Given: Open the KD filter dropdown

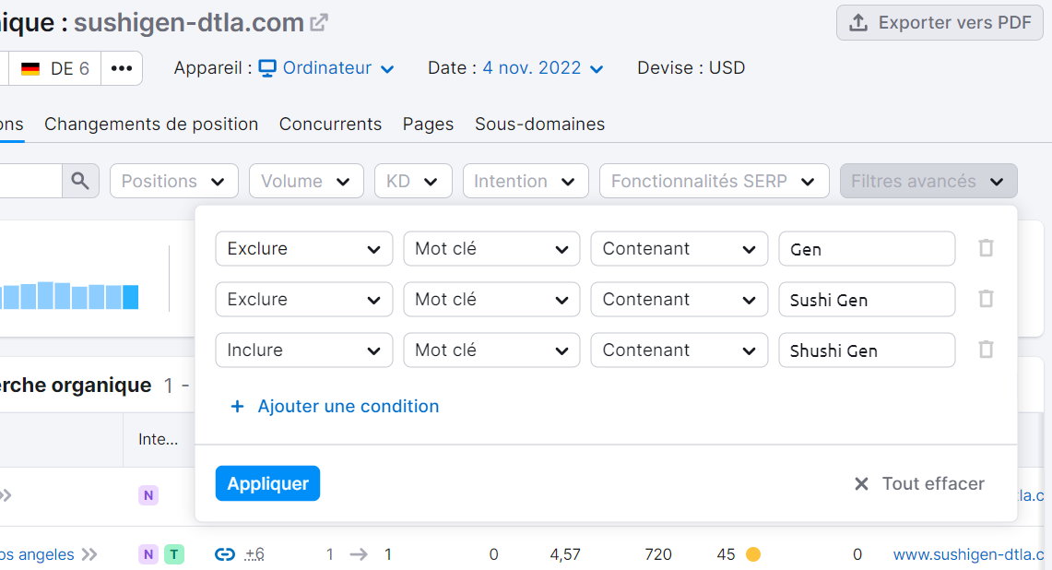Looking at the screenshot, I should pyautogui.click(x=413, y=181).
